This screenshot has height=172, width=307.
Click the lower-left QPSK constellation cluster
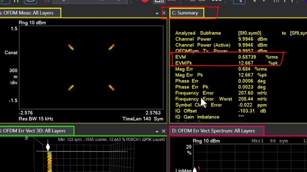[71, 87]
